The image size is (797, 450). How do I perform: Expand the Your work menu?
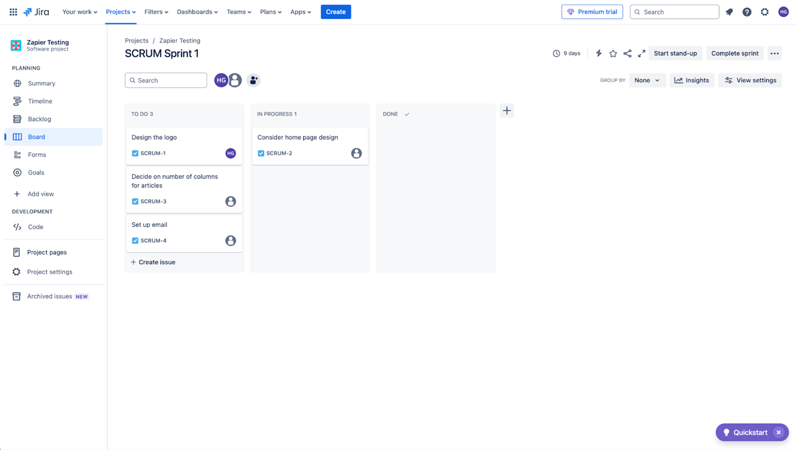pos(80,12)
